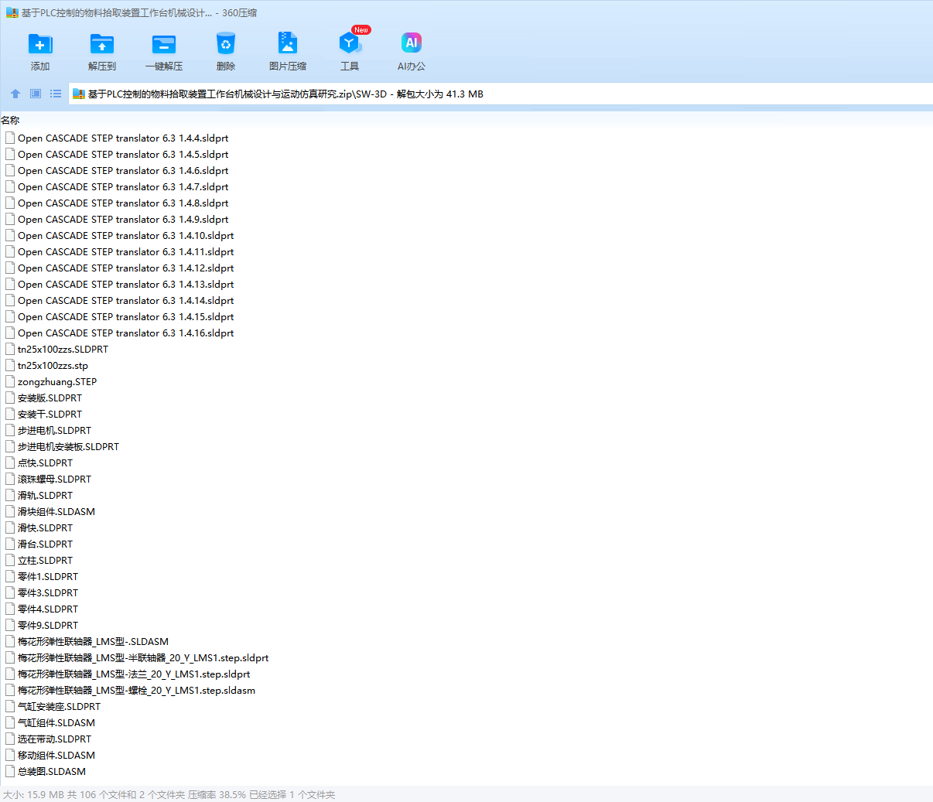Select Open CASCADE STEP translator 6.3 1.4.4.sldprt

point(123,138)
